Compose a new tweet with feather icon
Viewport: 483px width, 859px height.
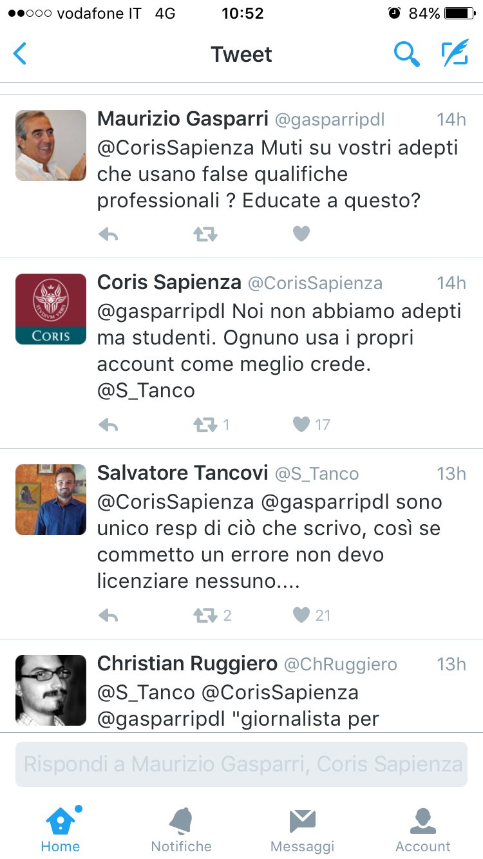click(455, 54)
